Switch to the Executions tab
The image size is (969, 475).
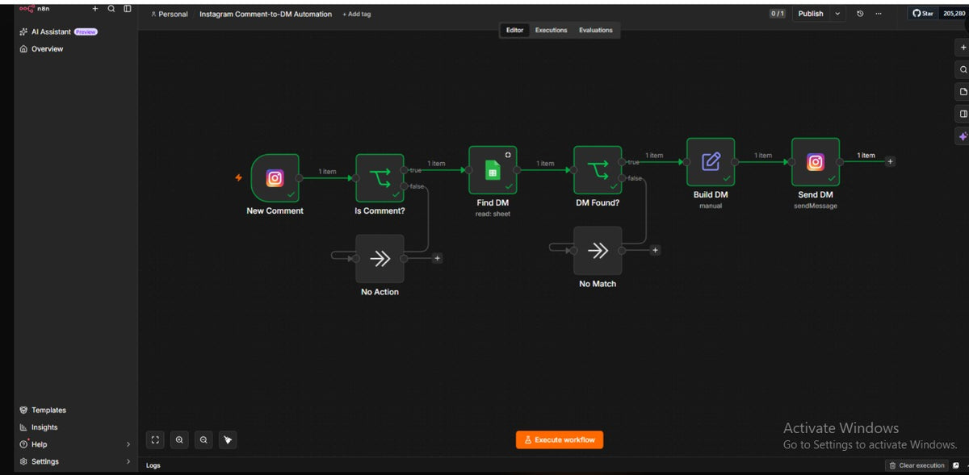tap(552, 30)
